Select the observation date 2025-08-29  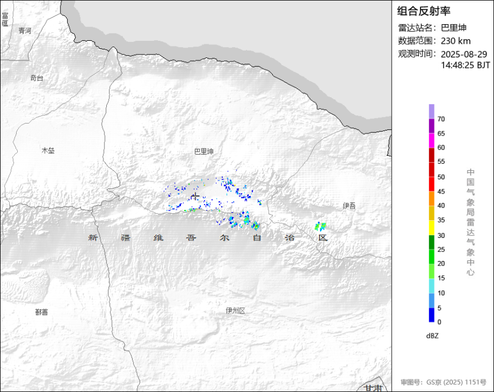tap(464, 54)
